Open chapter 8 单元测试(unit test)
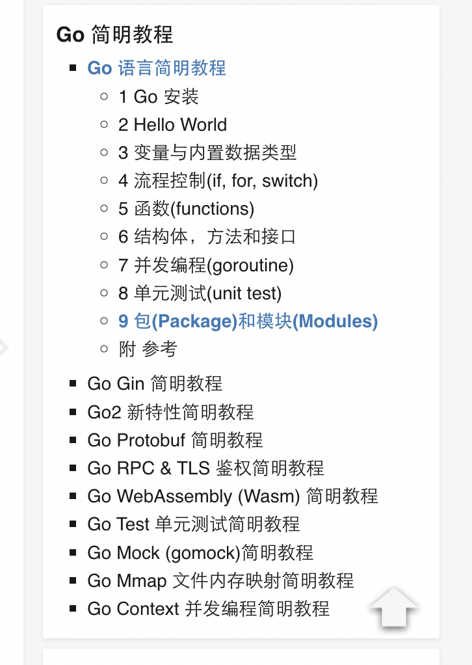Viewport: 472px width, 665px height. (x=200, y=293)
